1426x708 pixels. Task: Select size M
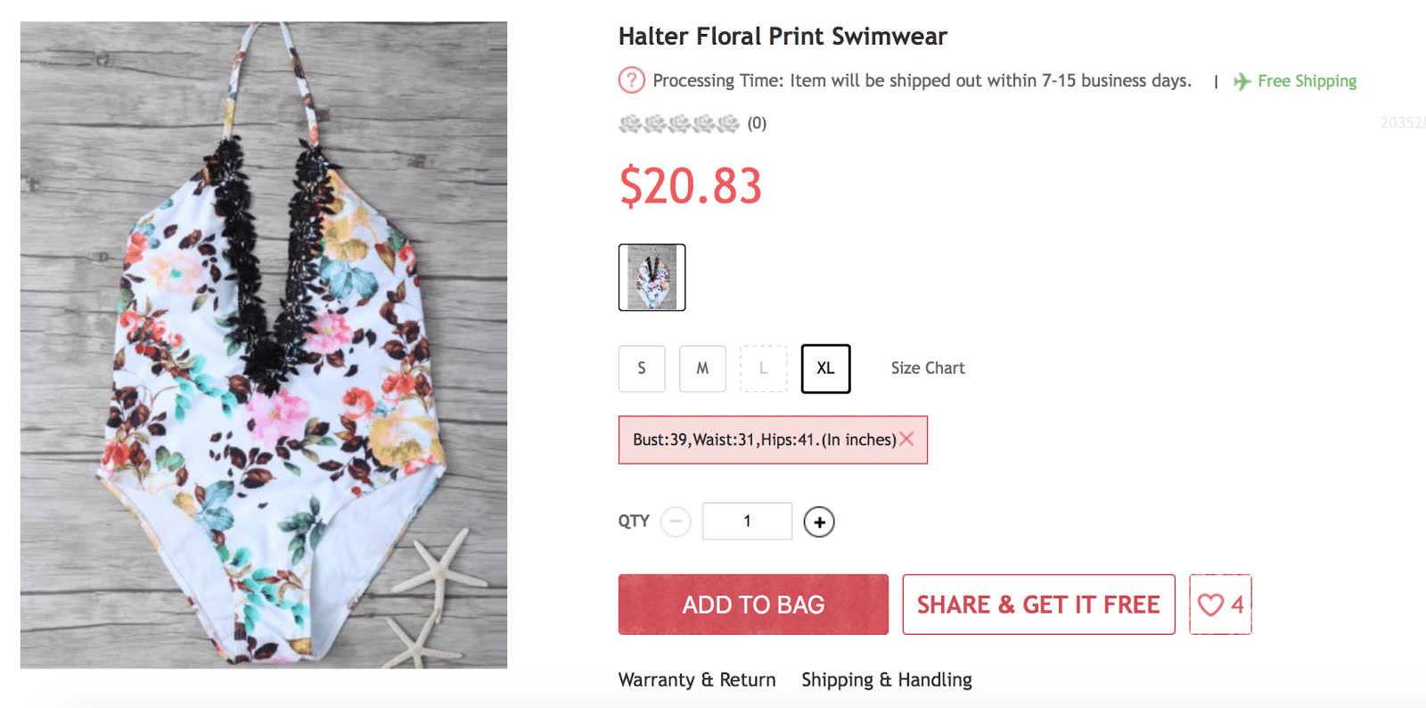click(702, 368)
